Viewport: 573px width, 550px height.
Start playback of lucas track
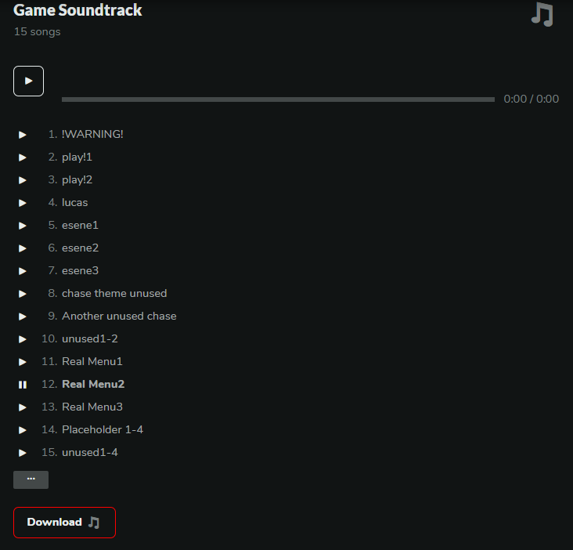click(x=23, y=203)
